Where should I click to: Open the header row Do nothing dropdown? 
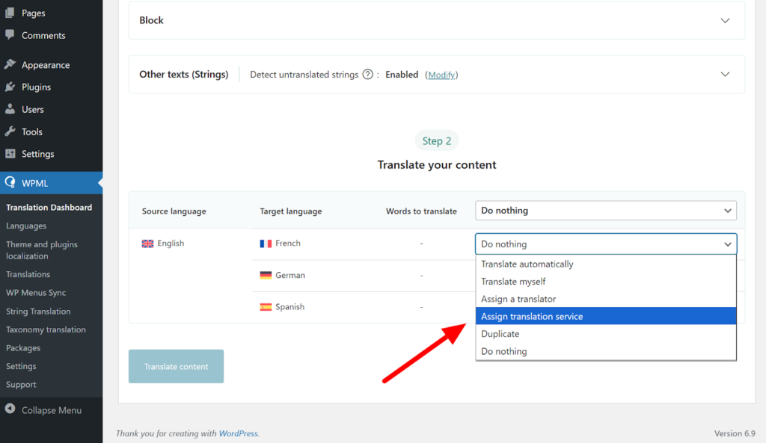pyautogui.click(x=606, y=211)
